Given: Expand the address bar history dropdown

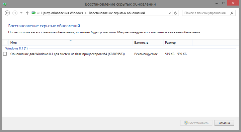Looking at the screenshot, I should tap(170, 13).
